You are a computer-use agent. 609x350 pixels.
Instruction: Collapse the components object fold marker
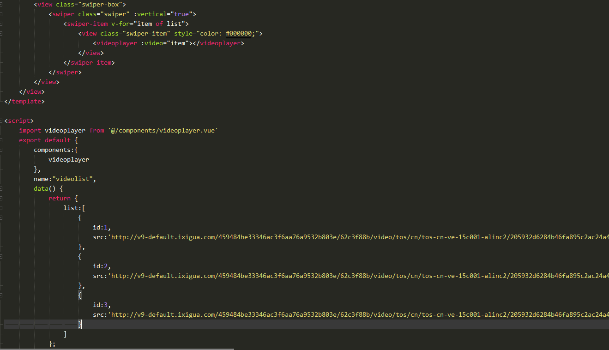pos(1,150)
